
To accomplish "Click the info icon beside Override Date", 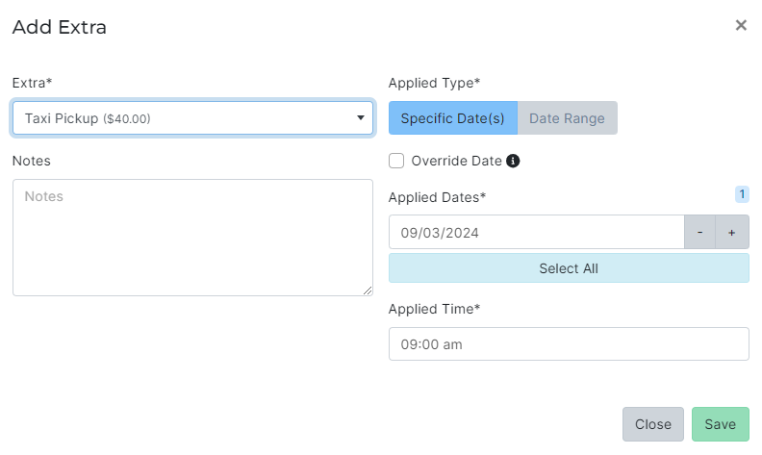I will pyautogui.click(x=513, y=161).
